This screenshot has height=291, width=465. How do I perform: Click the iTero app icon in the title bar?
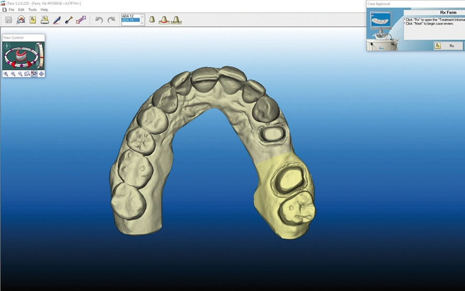[3, 3]
